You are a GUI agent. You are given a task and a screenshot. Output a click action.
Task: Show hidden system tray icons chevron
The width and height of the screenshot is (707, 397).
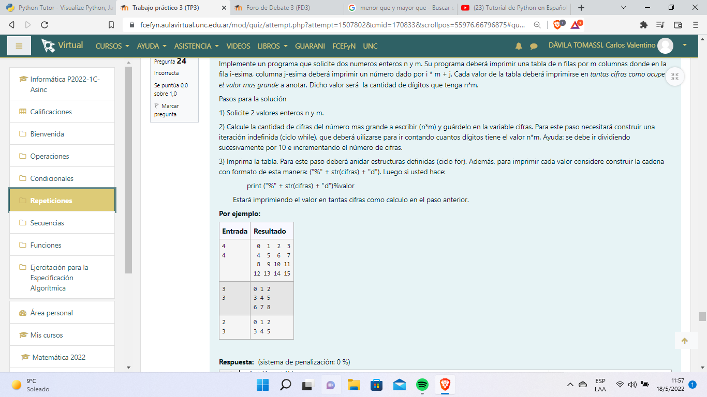click(x=570, y=385)
